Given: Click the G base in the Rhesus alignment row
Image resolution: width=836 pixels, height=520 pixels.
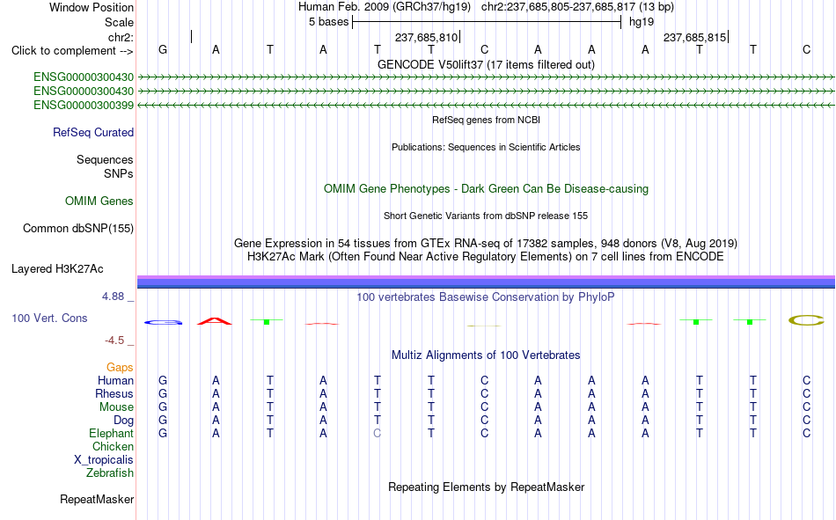Looking at the screenshot, I should pyautogui.click(x=163, y=393).
